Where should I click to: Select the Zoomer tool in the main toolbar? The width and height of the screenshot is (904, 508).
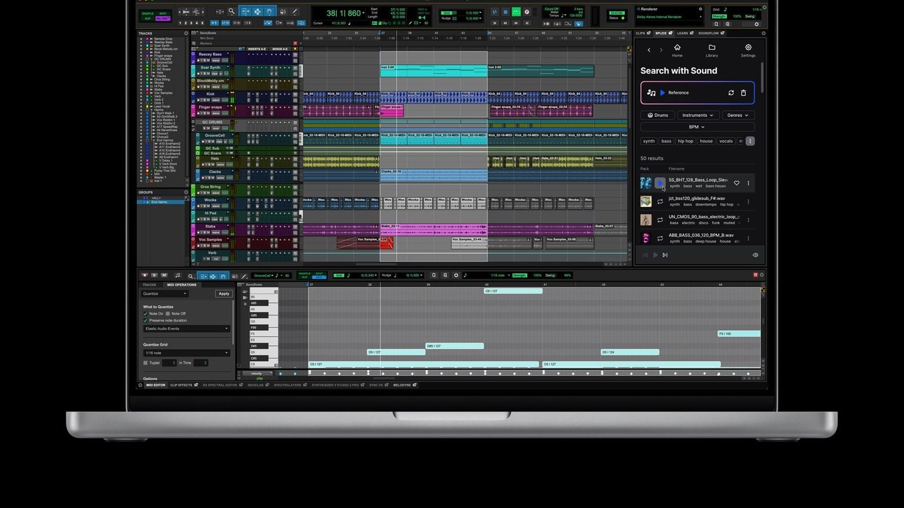click(231, 11)
